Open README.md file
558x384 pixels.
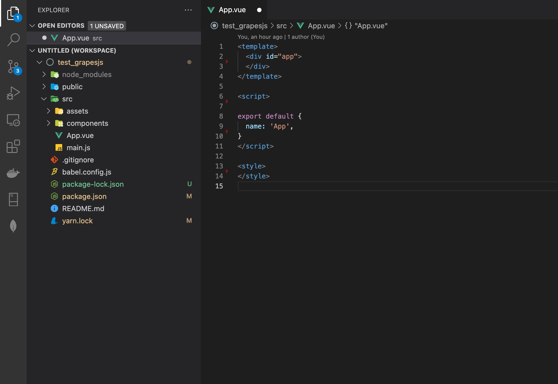114,209
